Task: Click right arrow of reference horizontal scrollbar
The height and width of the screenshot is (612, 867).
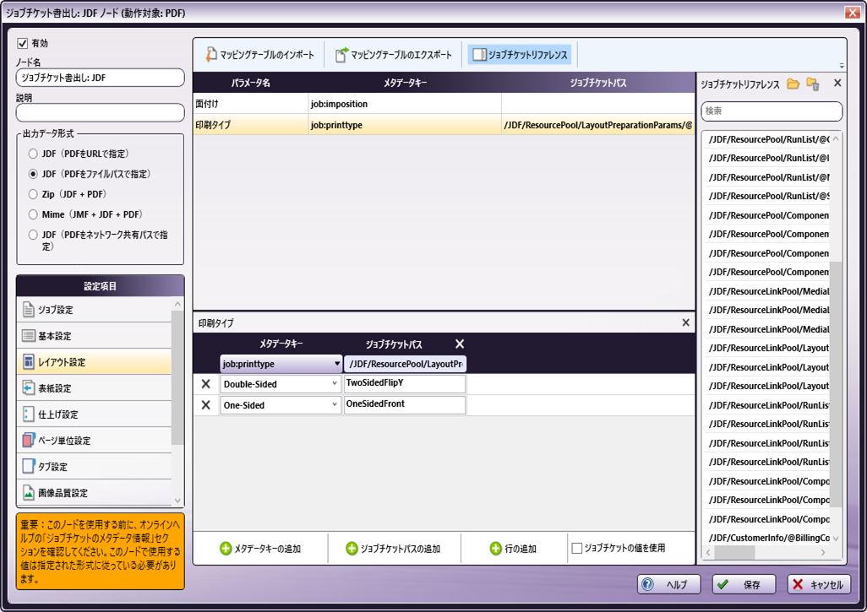Action: pyautogui.click(x=823, y=552)
